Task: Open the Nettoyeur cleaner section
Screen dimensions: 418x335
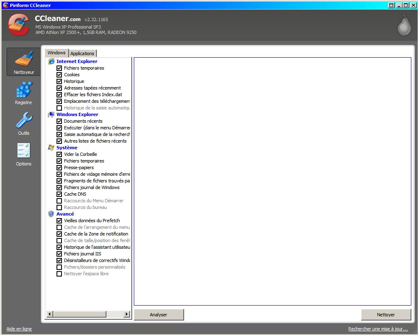Action: tap(24, 62)
